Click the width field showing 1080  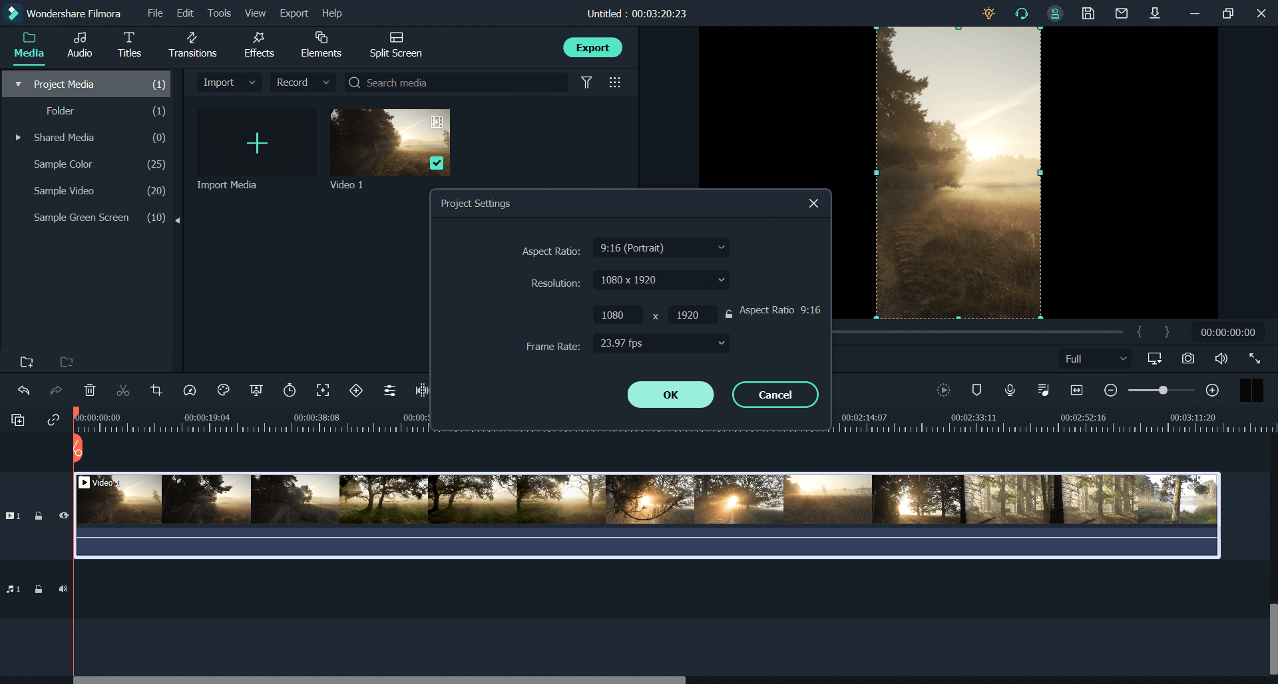pyautogui.click(x=618, y=315)
